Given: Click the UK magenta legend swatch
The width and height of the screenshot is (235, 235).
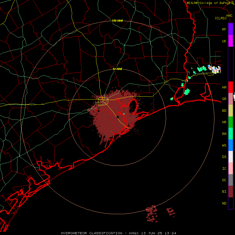Looking at the screenshot, I should click(x=231, y=41).
